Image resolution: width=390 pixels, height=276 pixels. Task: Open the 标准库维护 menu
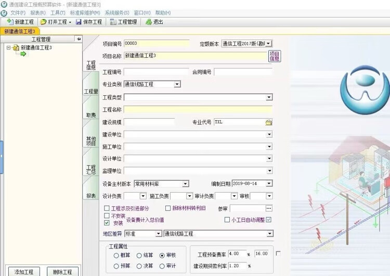(x=85, y=12)
